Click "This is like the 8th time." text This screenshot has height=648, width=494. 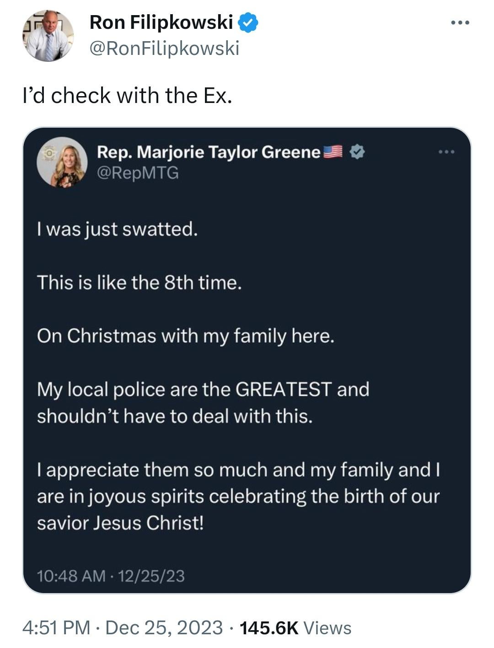click(139, 282)
